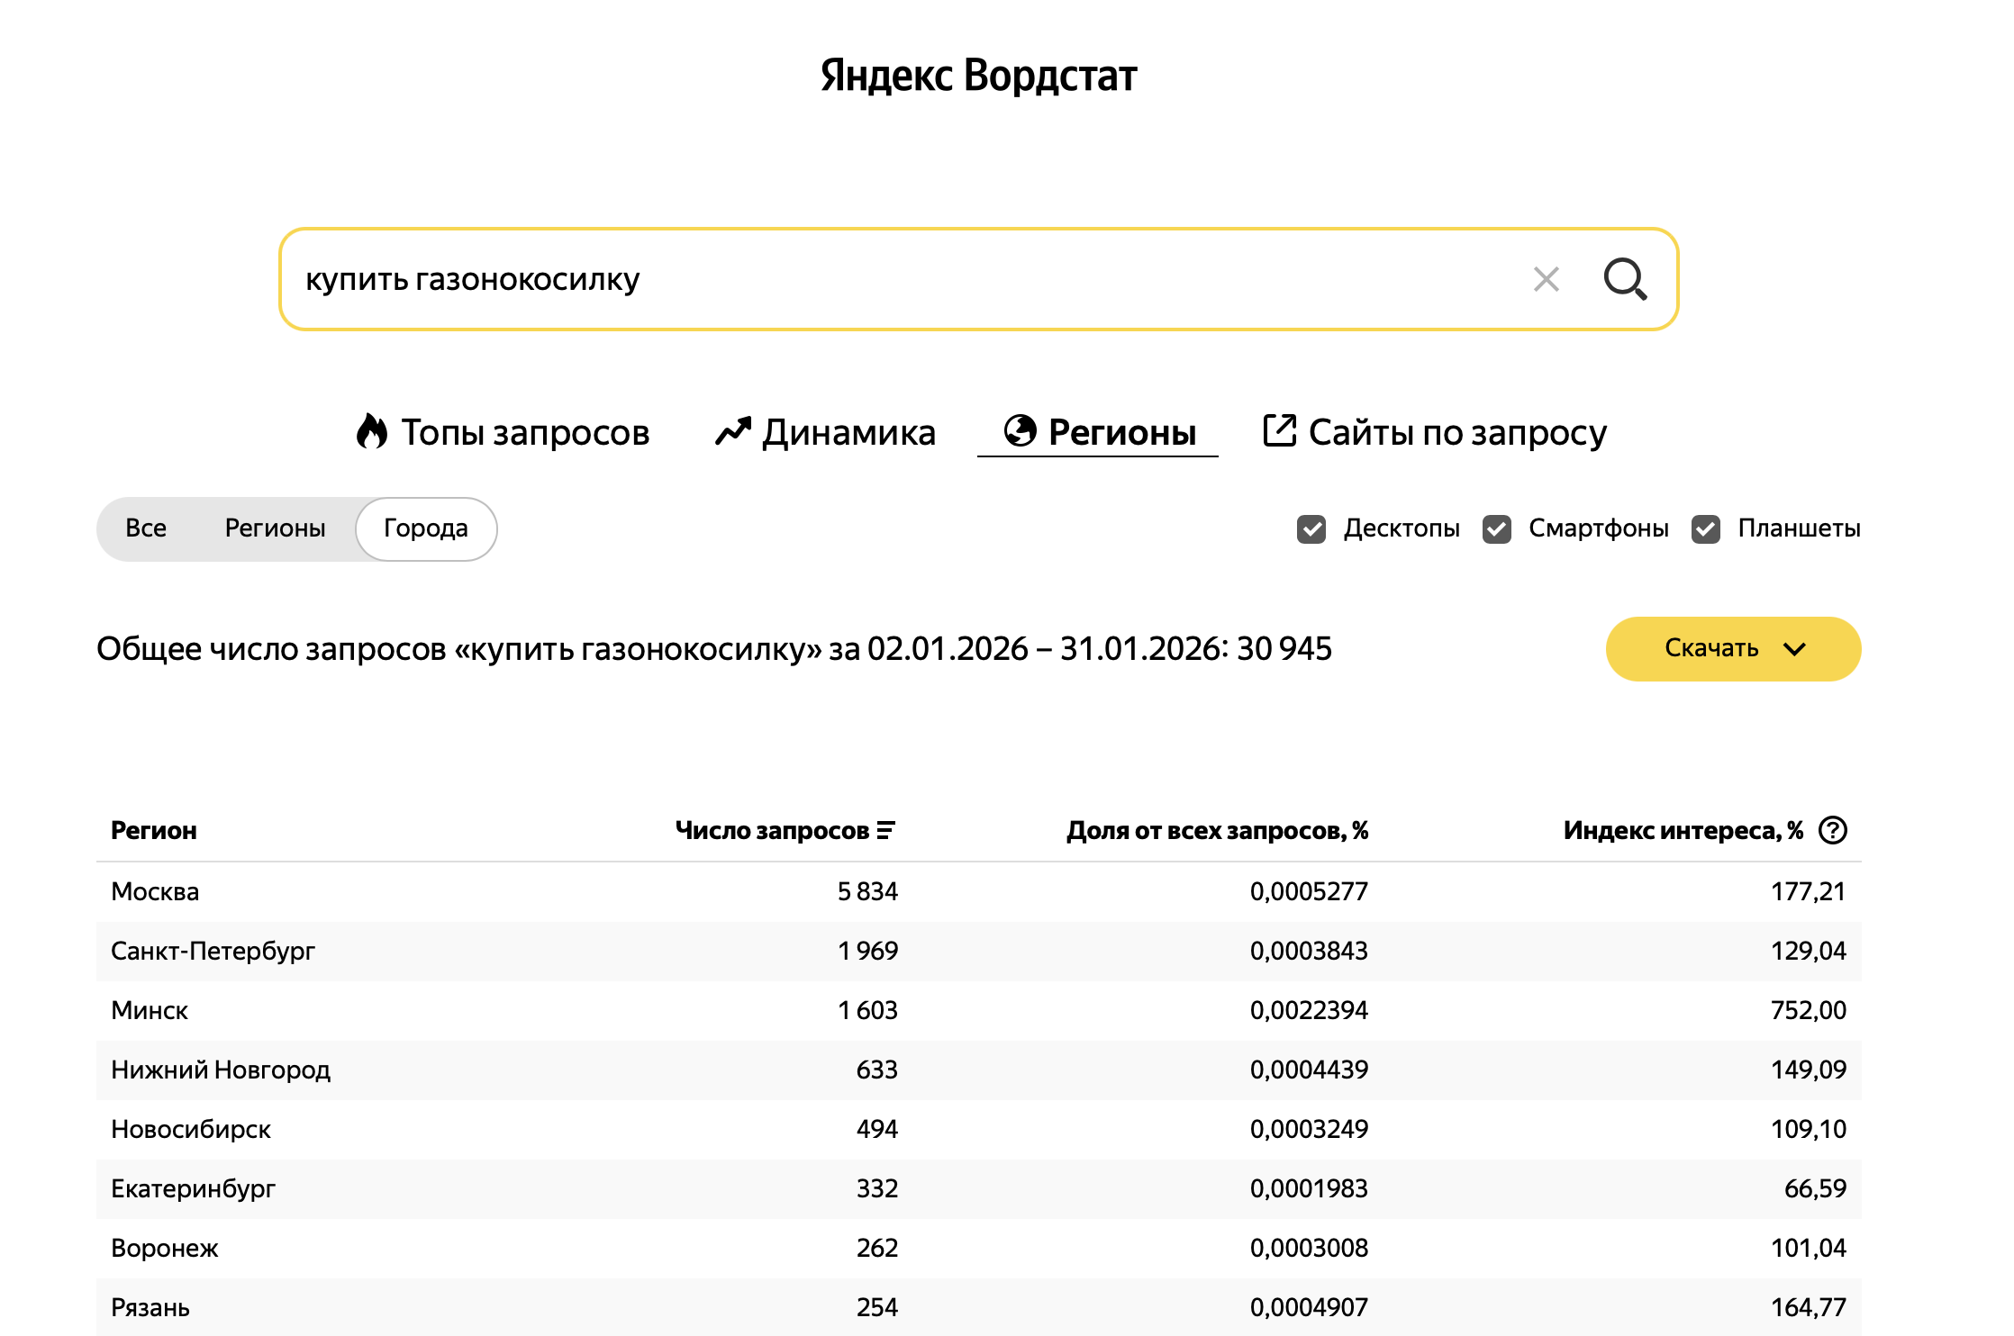Select the Регионы filter segment
The width and height of the screenshot is (2014, 1336).
(275, 528)
